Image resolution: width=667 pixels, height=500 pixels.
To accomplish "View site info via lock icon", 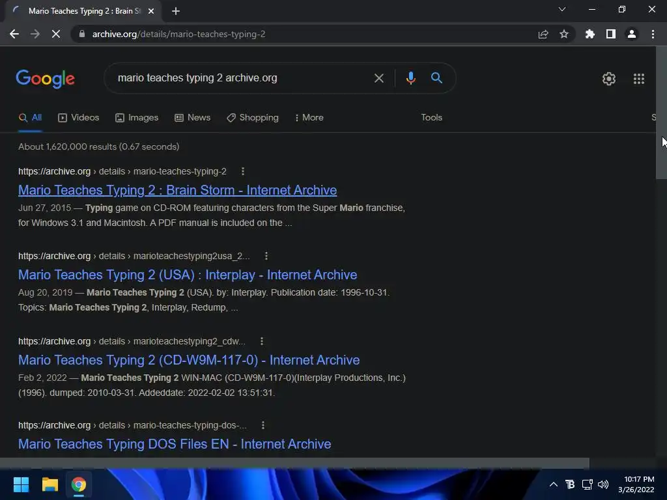I will tap(81, 34).
